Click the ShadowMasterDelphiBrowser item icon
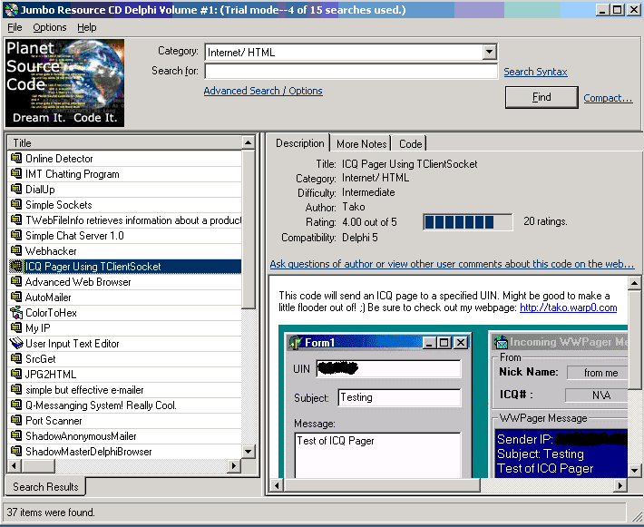This screenshot has width=644, height=527. (16, 451)
